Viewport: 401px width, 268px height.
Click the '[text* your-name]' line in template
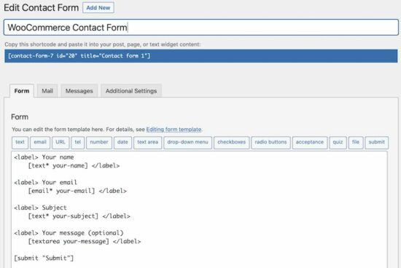click(74, 166)
